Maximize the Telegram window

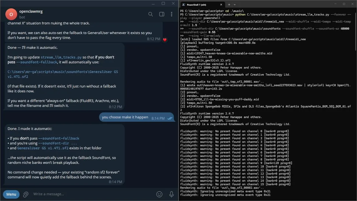(x=163, y=3)
